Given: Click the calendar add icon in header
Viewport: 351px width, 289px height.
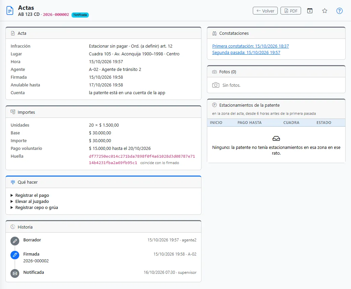Looking at the screenshot, I should point(310,11).
